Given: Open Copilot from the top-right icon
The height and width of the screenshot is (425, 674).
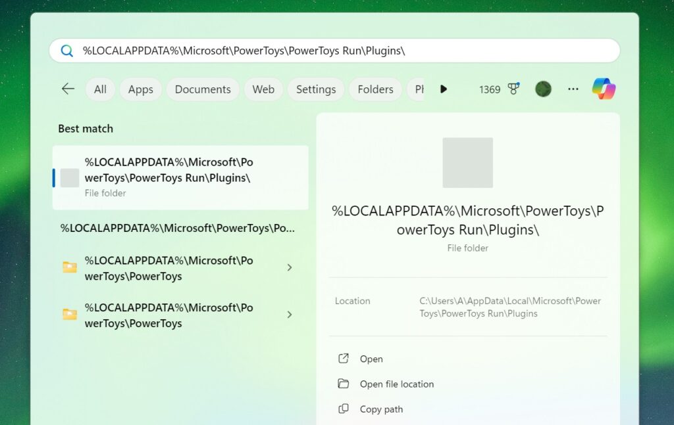Looking at the screenshot, I should coord(602,89).
